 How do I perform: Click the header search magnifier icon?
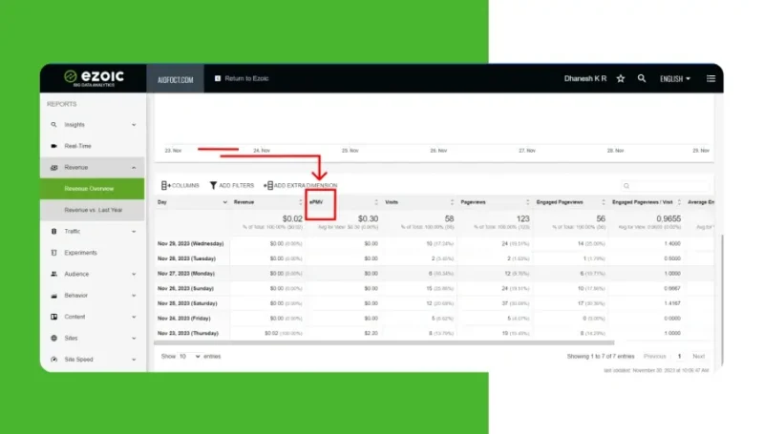[x=642, y=78]
